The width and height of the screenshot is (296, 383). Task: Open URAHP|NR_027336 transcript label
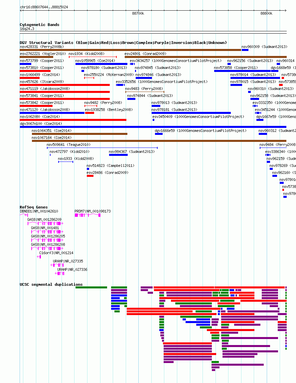[73, 269]
